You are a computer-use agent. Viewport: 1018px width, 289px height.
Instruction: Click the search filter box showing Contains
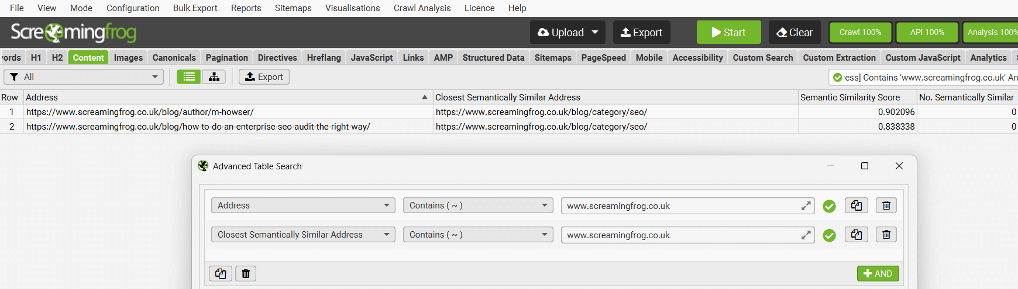coord(924,77)
